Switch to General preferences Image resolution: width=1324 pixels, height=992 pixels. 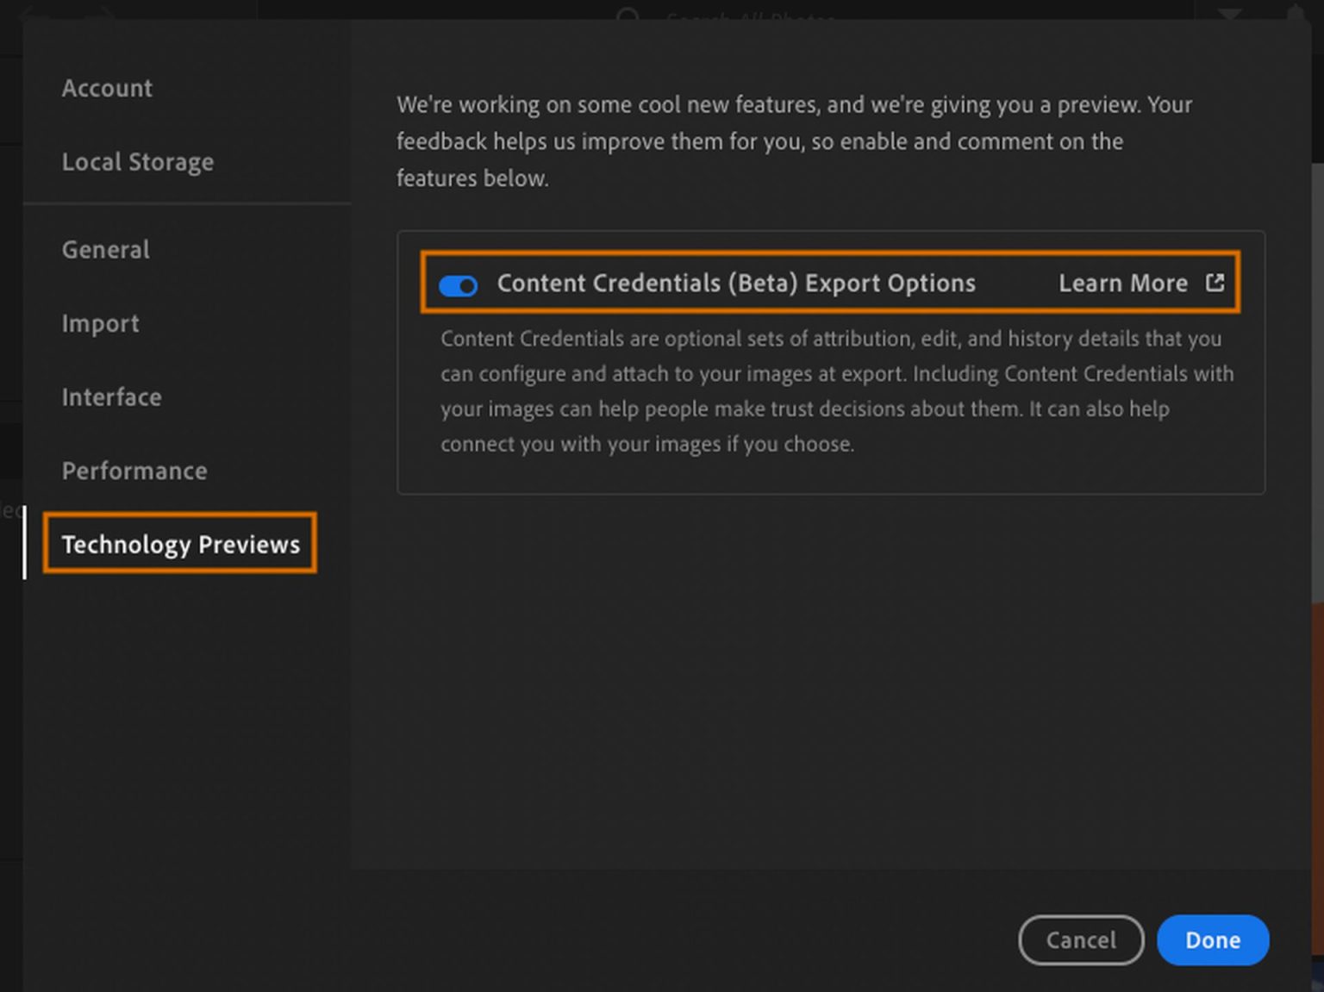(105, 250)
